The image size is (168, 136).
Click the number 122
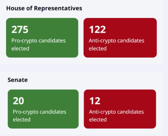click(97, 29)
